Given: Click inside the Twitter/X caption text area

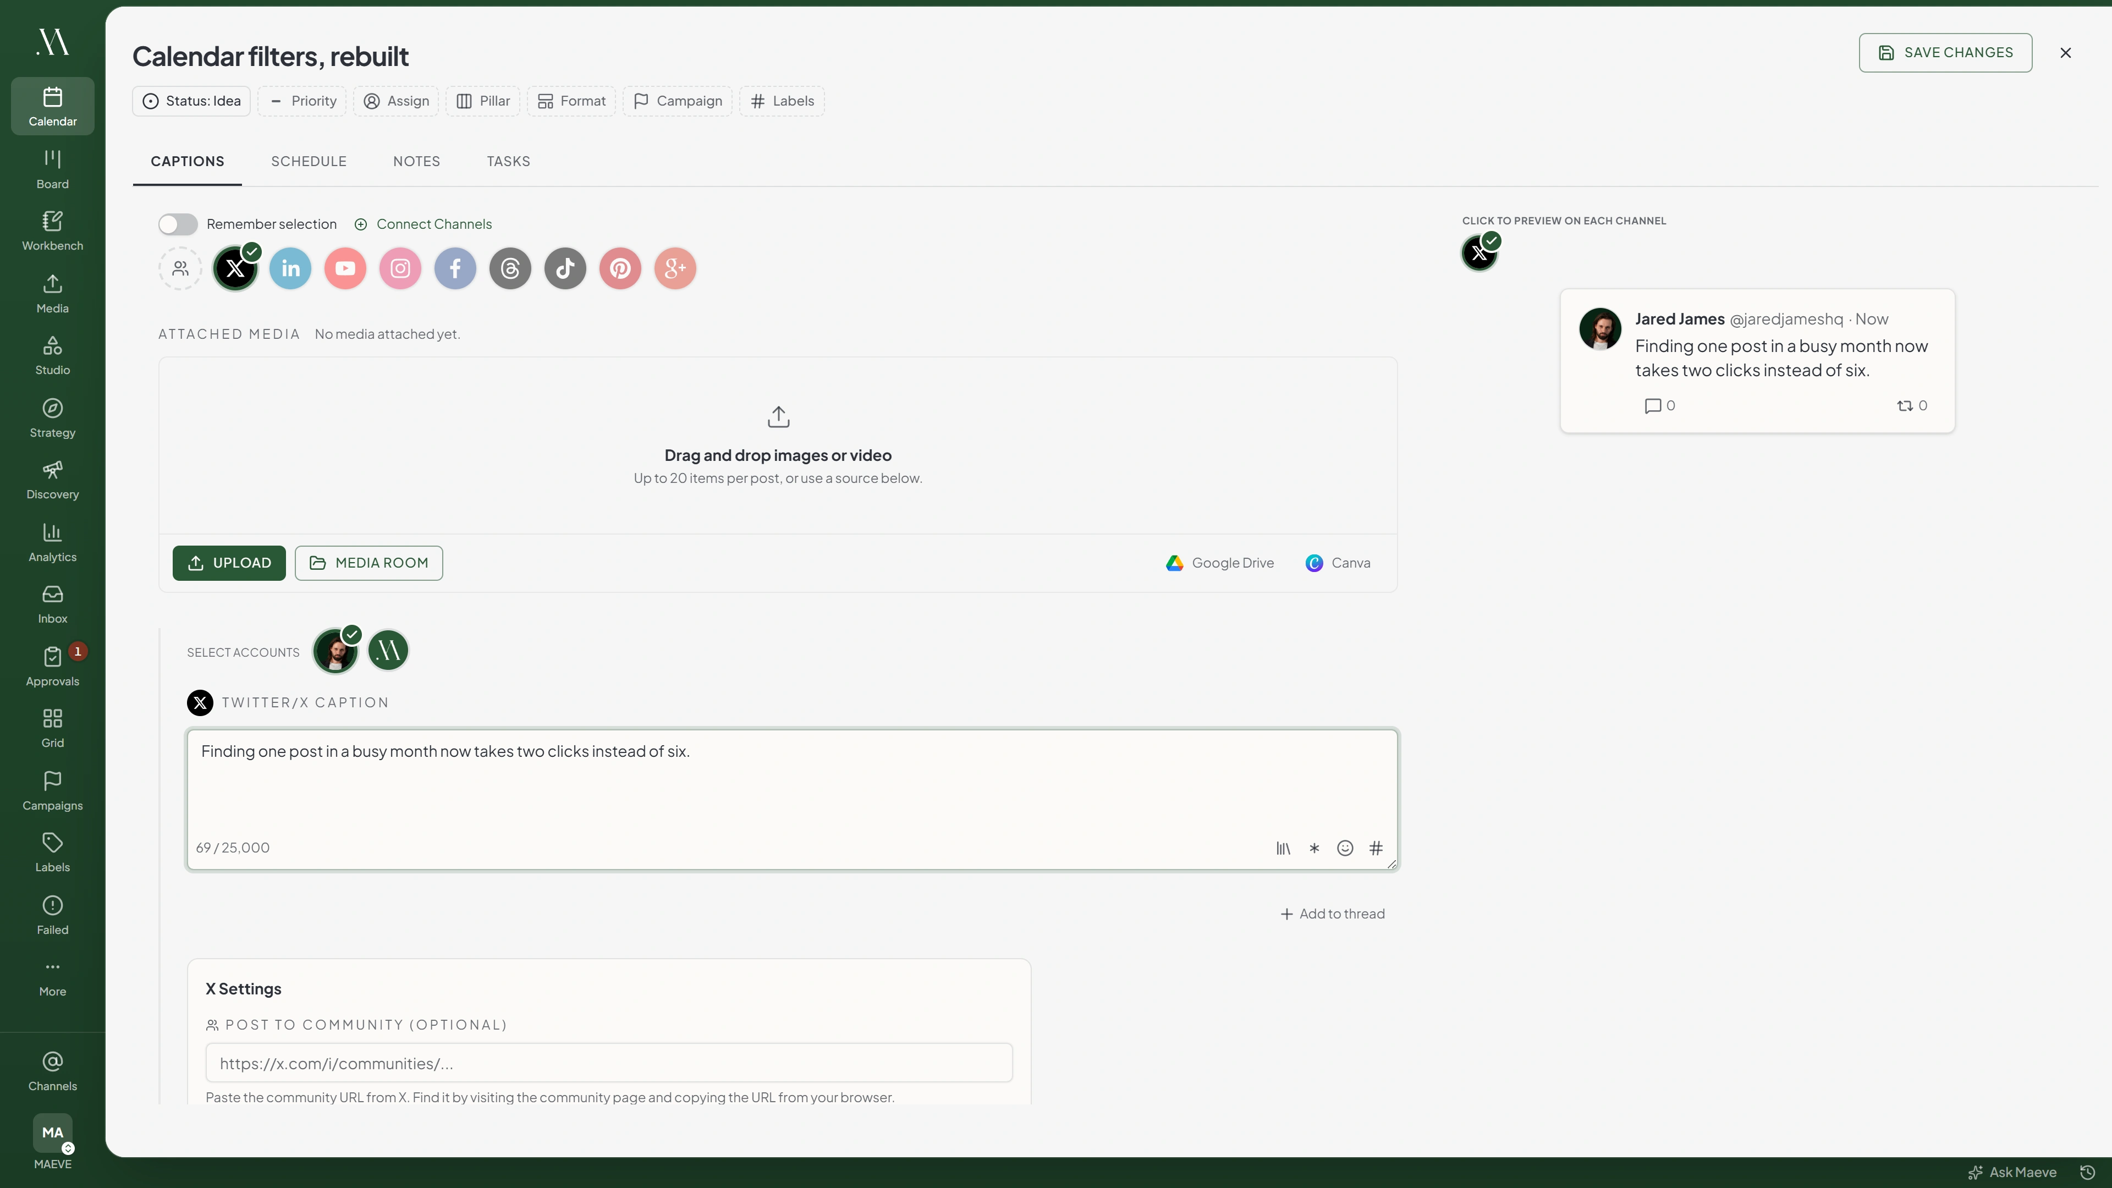Looking at the screenshot, I should 792,799.
